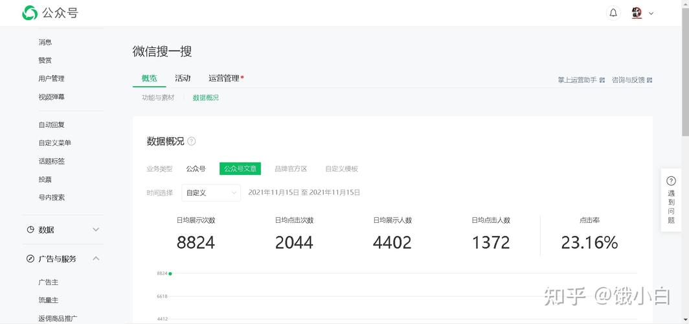Click the 点击率 value 23.16%
Image resolution: width=689 pixels, height=324 pixels.
point(589,242)
